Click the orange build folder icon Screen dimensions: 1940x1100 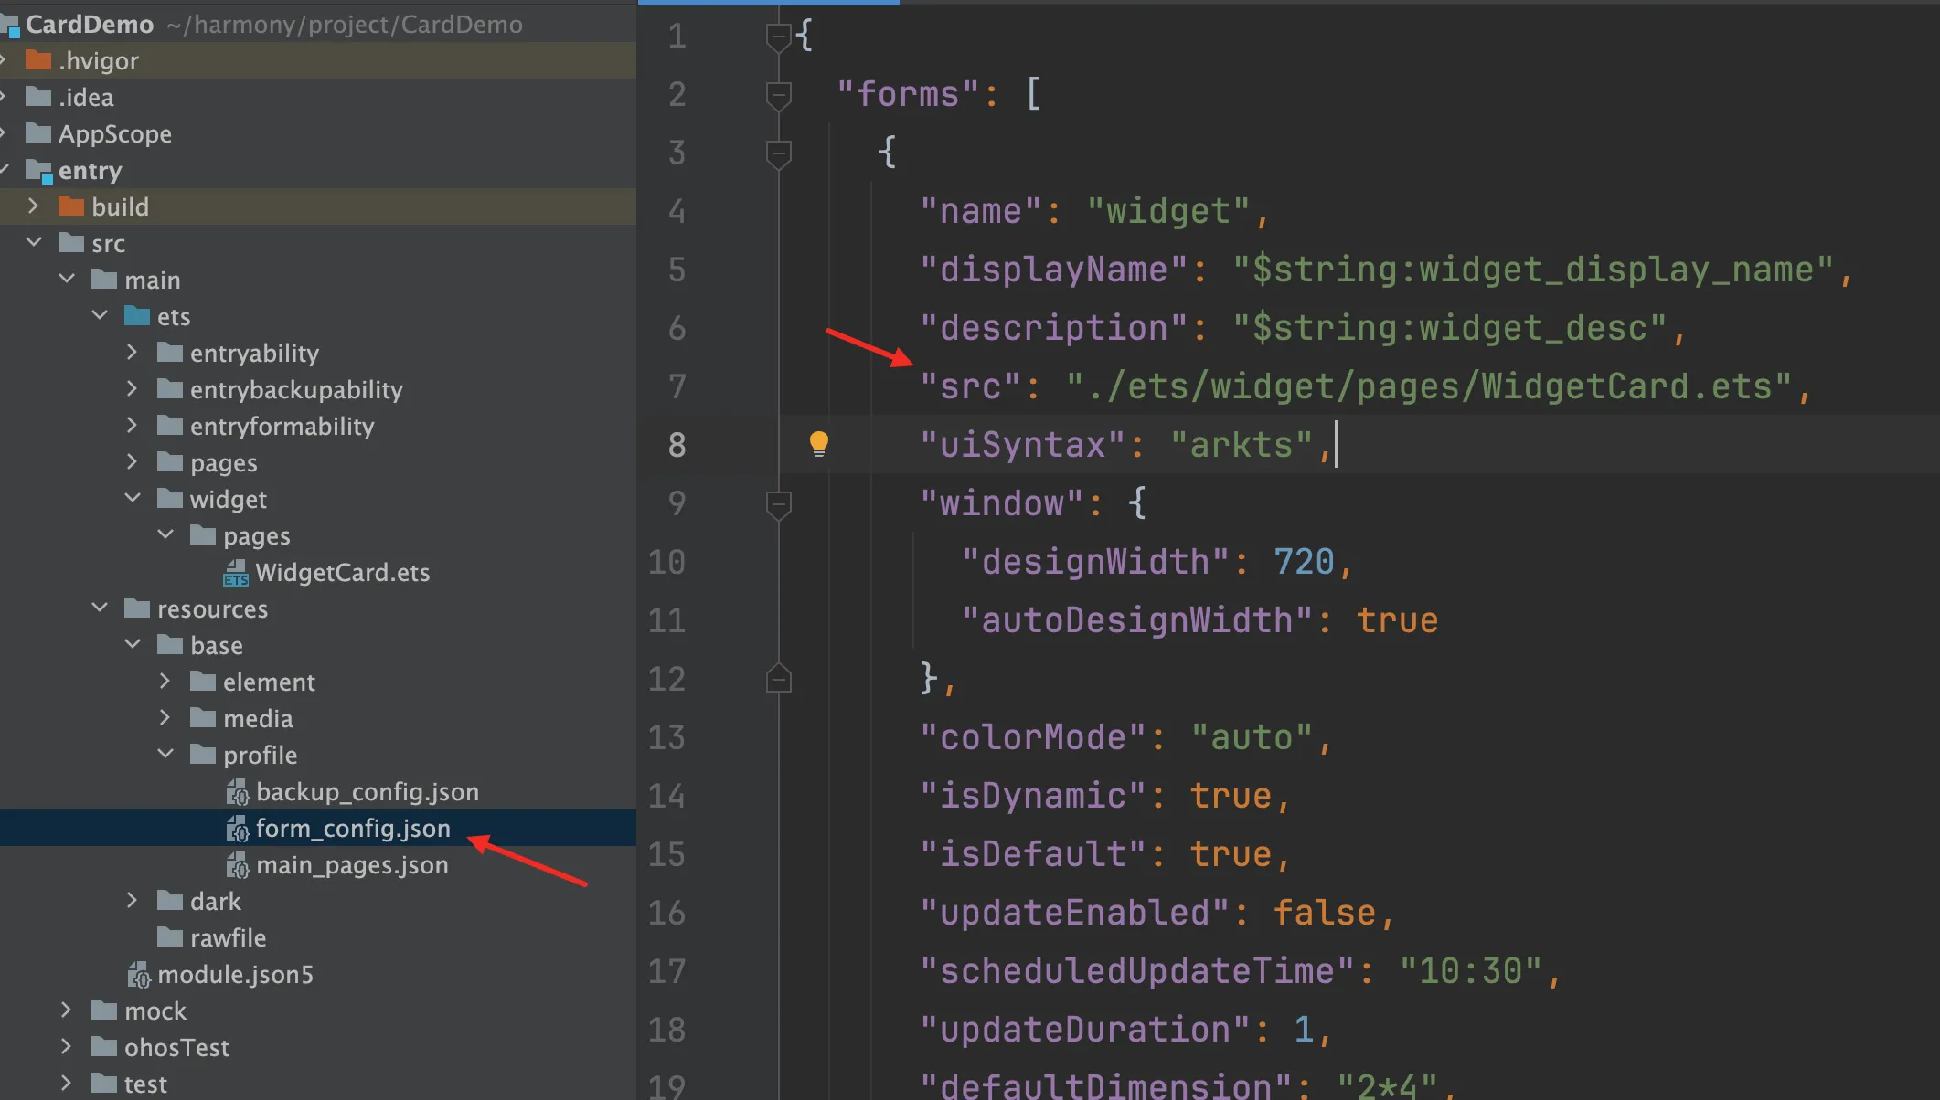point(71,206)
